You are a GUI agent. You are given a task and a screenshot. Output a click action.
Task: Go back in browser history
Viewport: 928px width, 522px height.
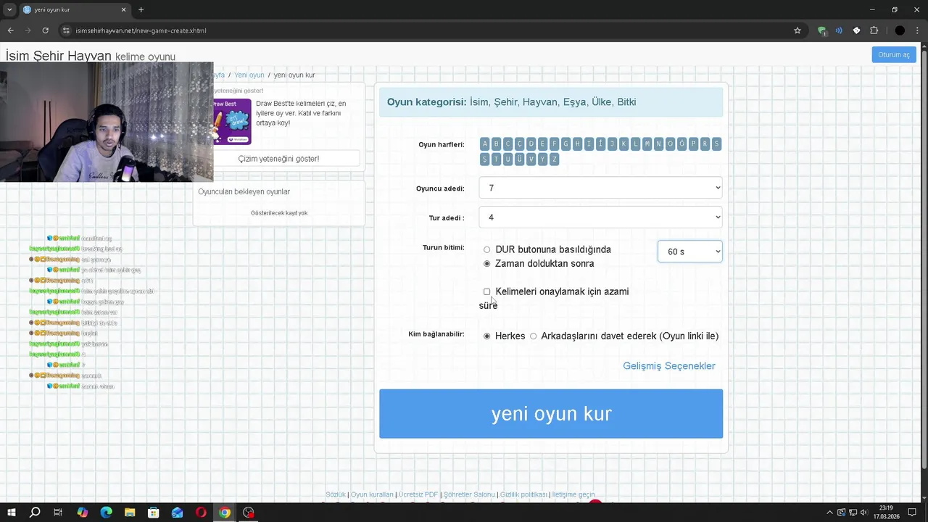click(x=10, y=30)
